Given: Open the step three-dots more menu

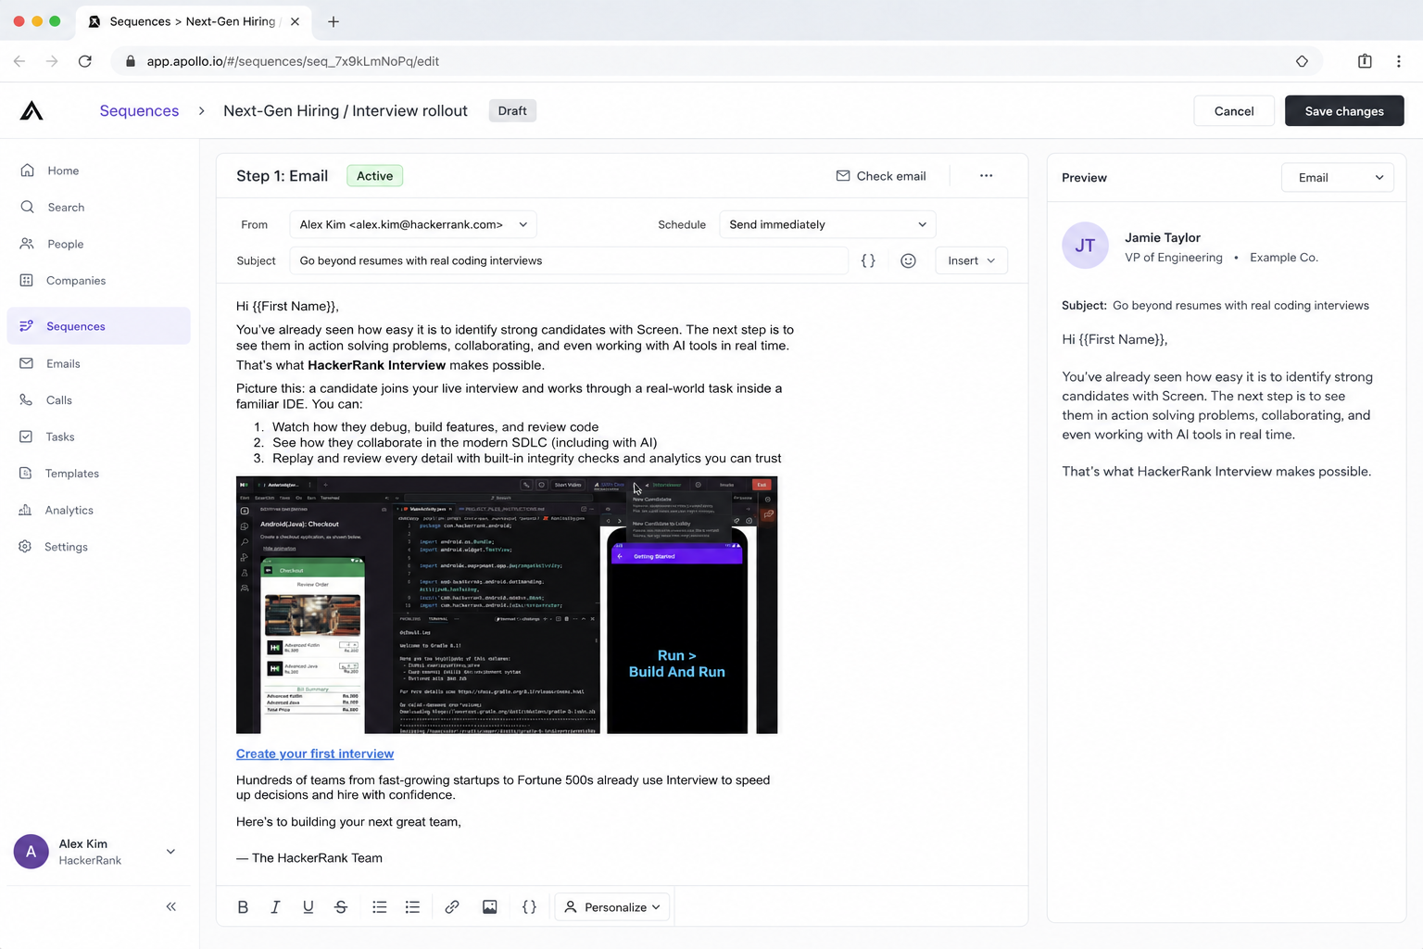Looking at the screenshot, I should tap(986, 176).
